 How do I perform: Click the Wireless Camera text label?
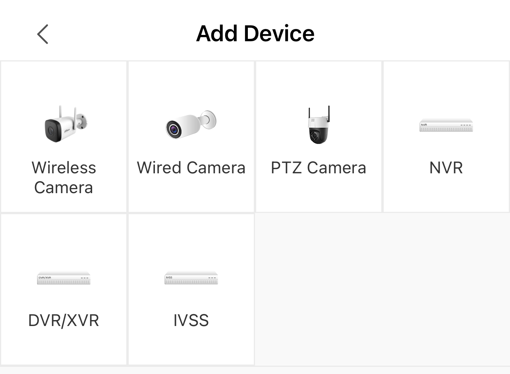point(64,177)
